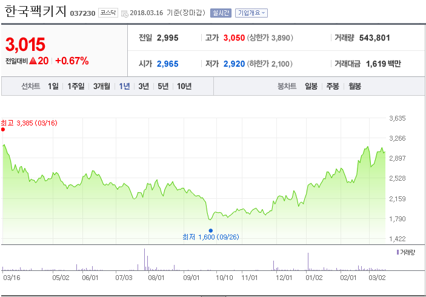
Task: Select the 1일 line chart tab
Action: click(53, 86)
